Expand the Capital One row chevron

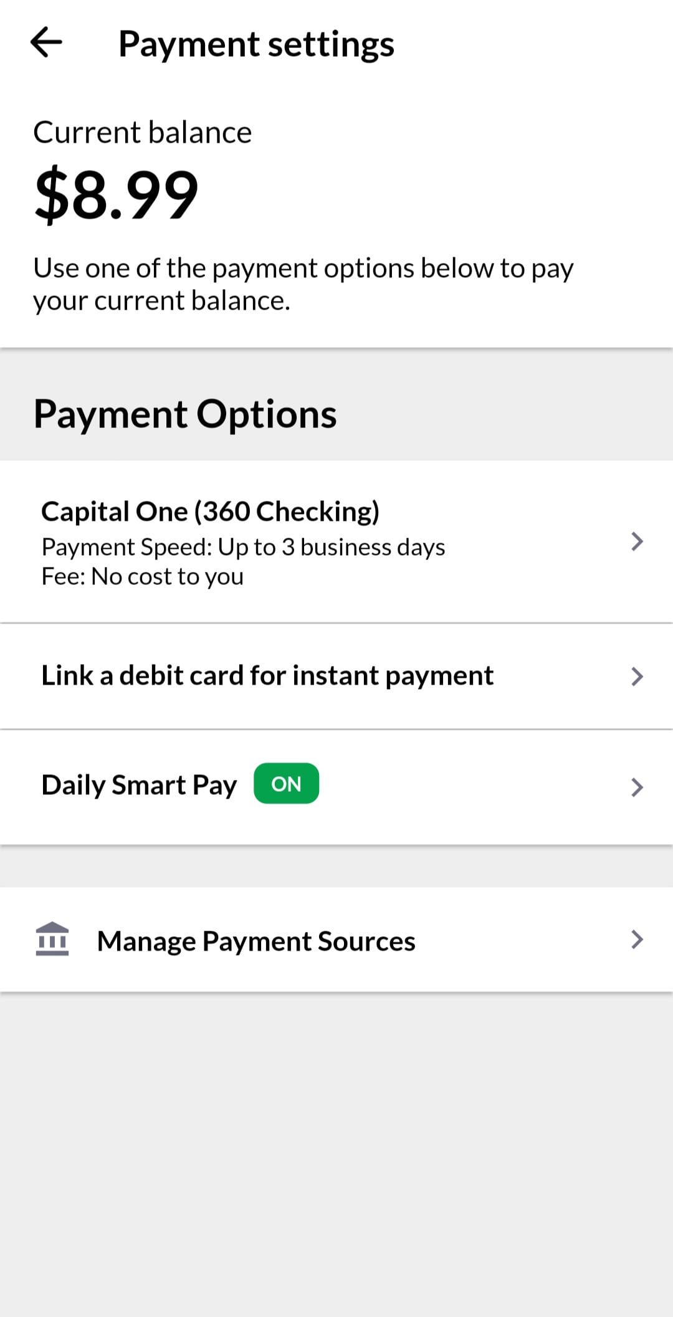click(636, 541)
